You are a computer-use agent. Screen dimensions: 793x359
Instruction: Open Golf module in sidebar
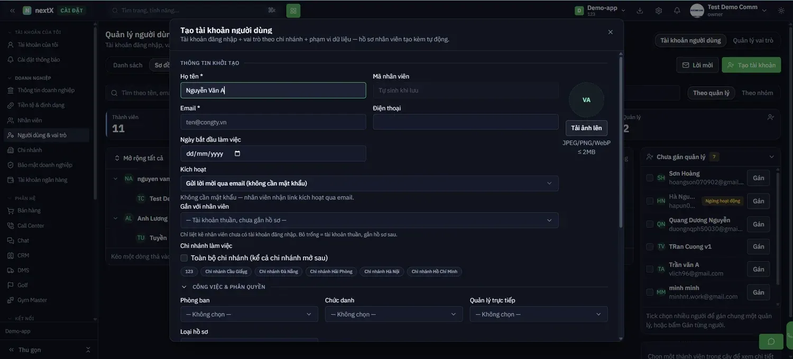click(22, 285)
